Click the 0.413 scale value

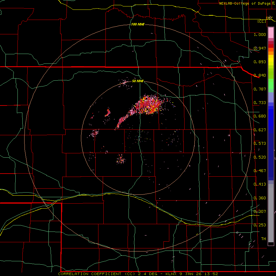[x=260, y=184]
